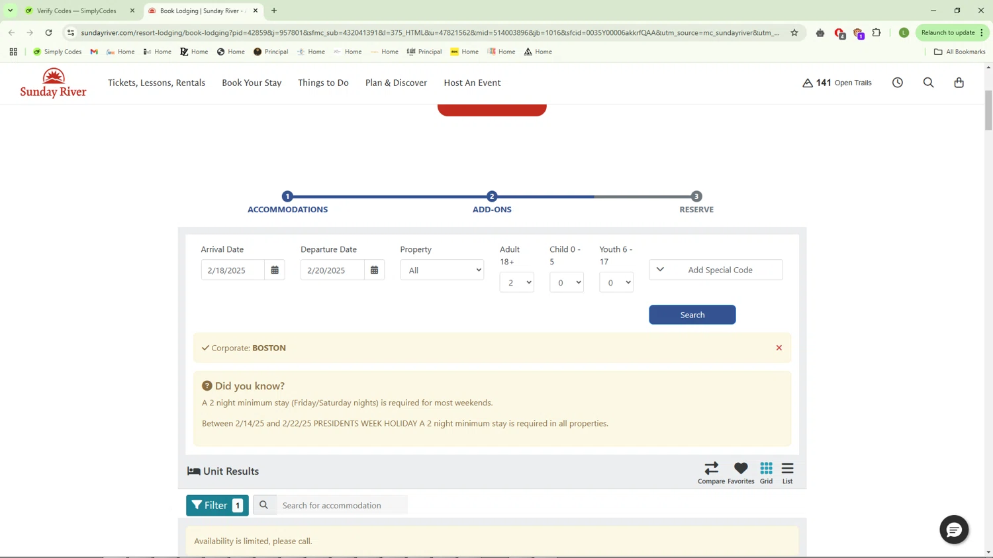Switch results to List view
The image size is (993, 558).
point(787,473)
